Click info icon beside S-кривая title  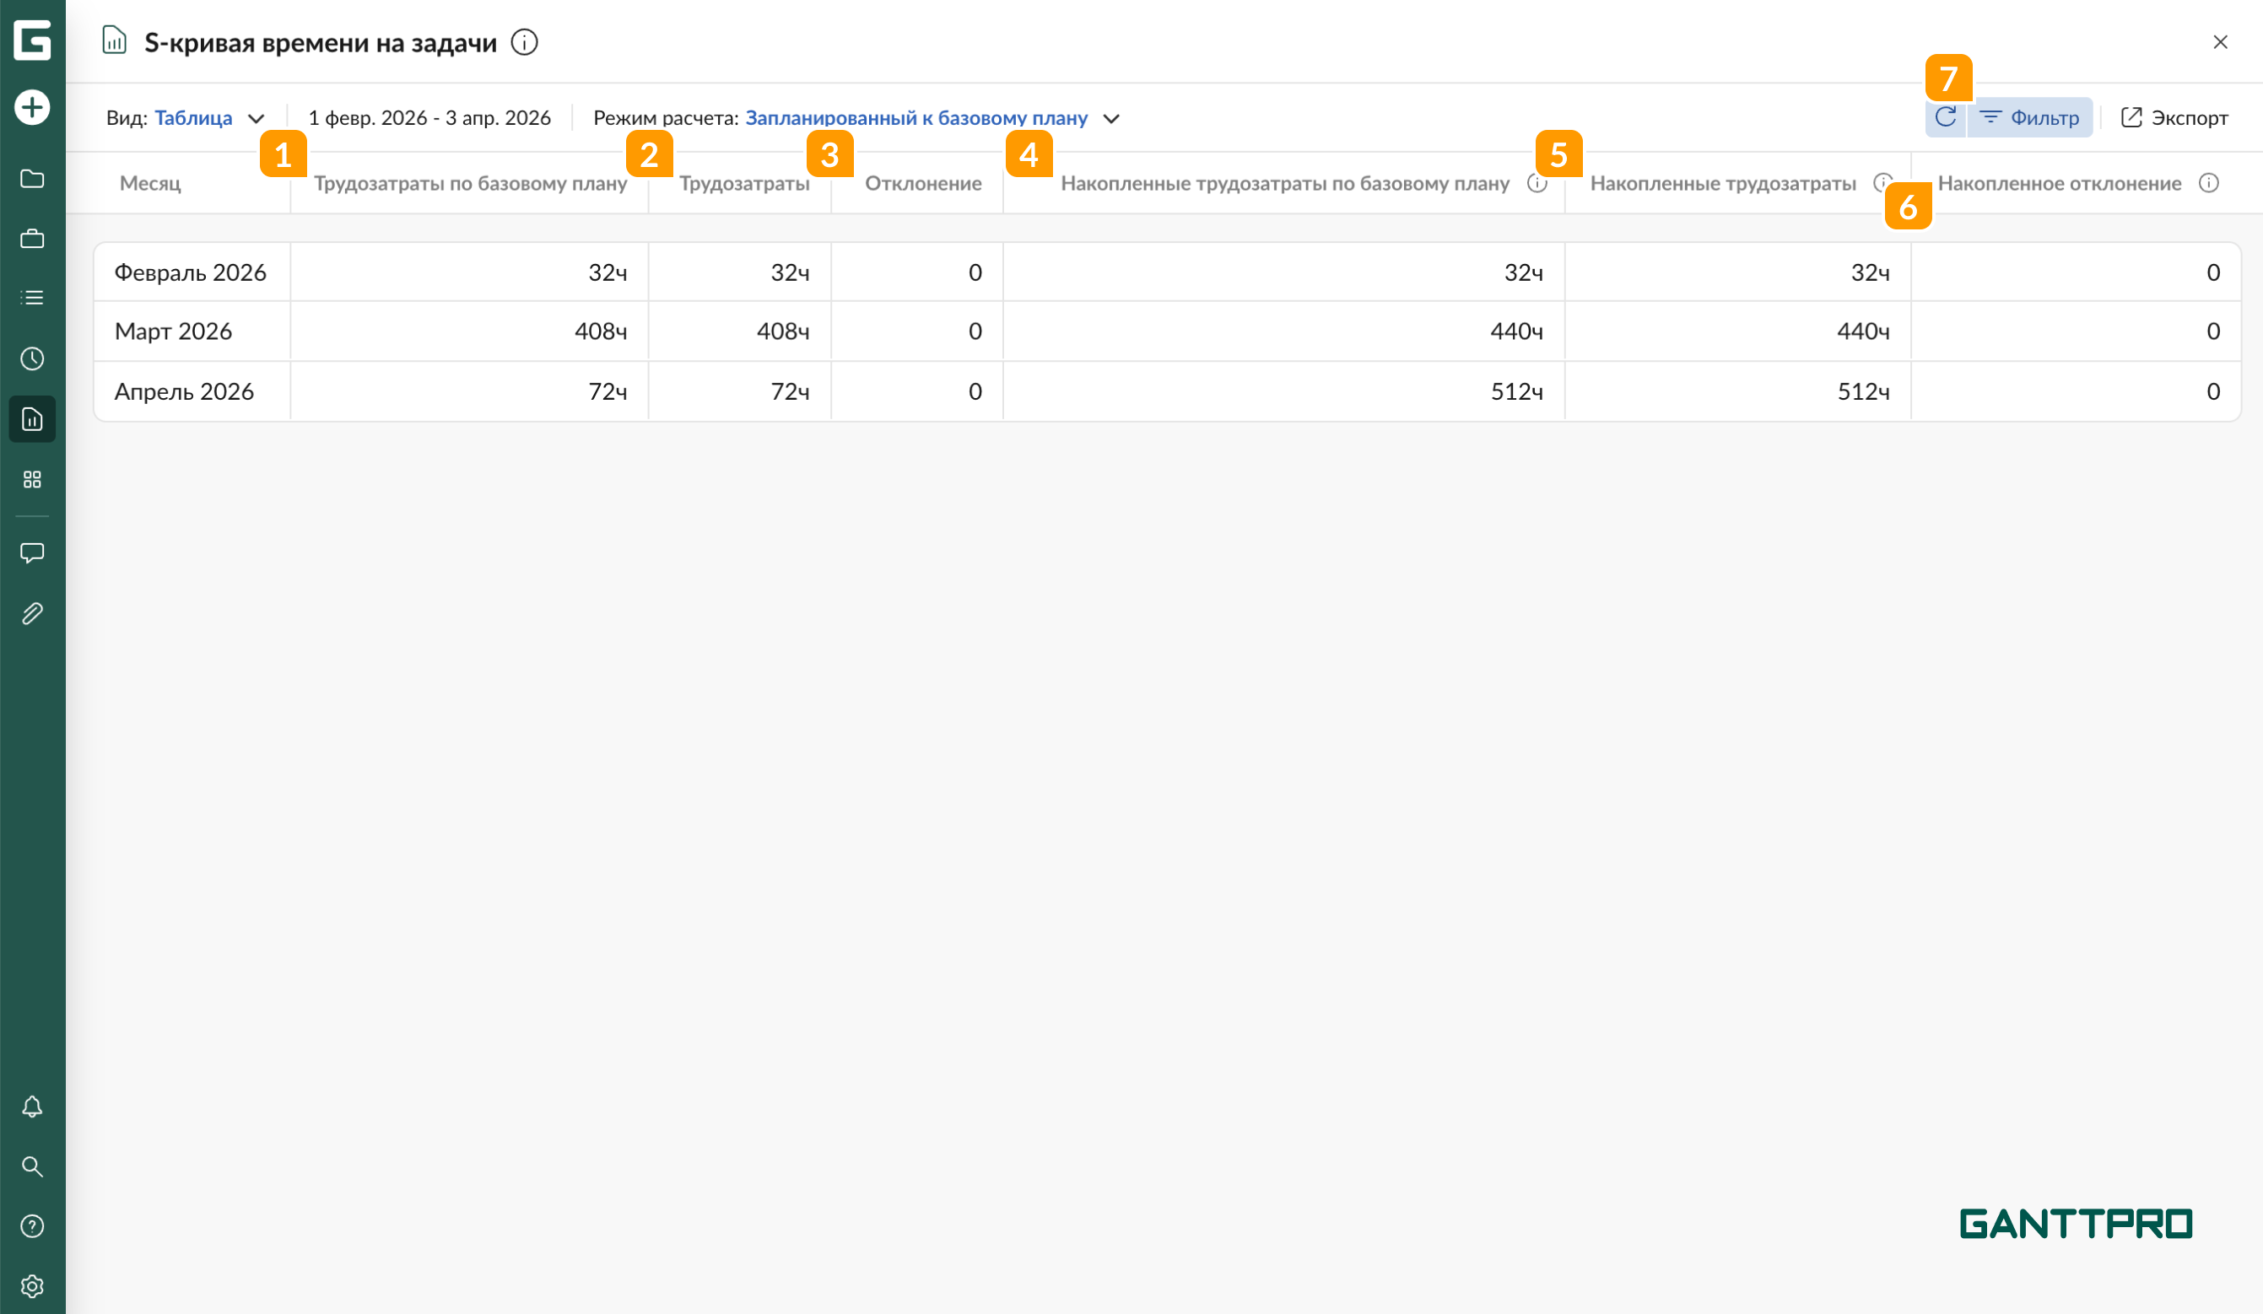click(x=525, y=42)
